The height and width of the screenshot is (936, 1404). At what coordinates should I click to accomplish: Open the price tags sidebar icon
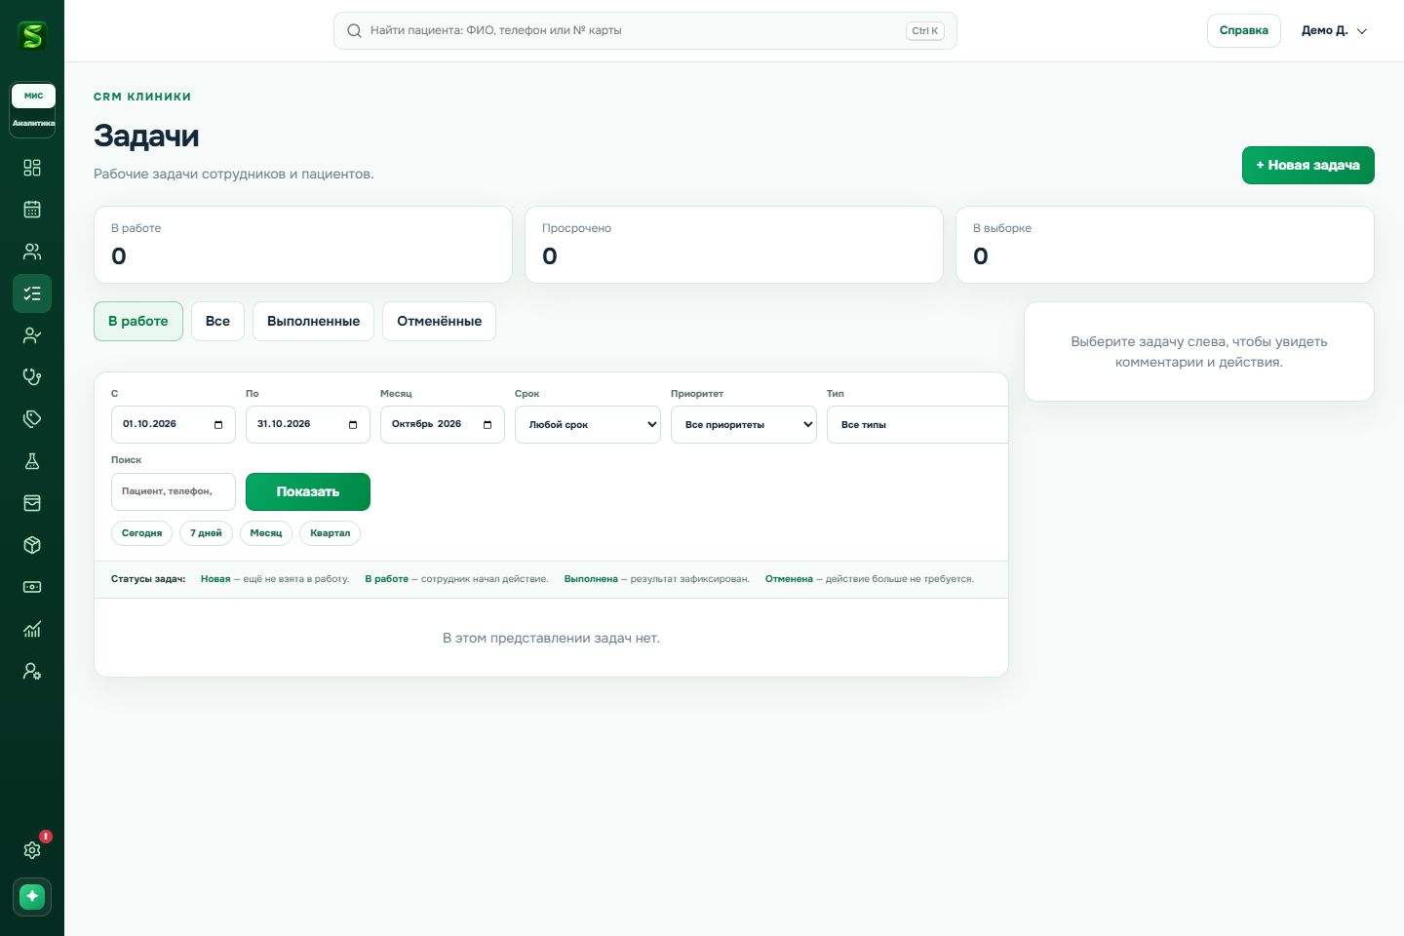pyautogui.click(x=32, y=419)
